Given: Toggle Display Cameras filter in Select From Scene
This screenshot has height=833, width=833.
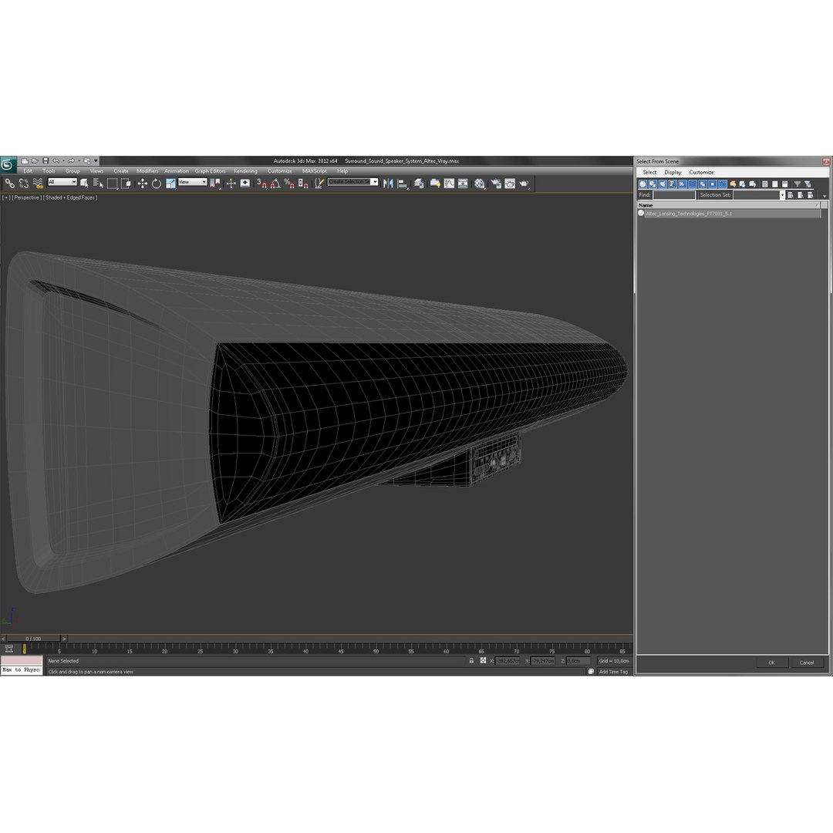Looking at the screenshot, I should 672,184.
